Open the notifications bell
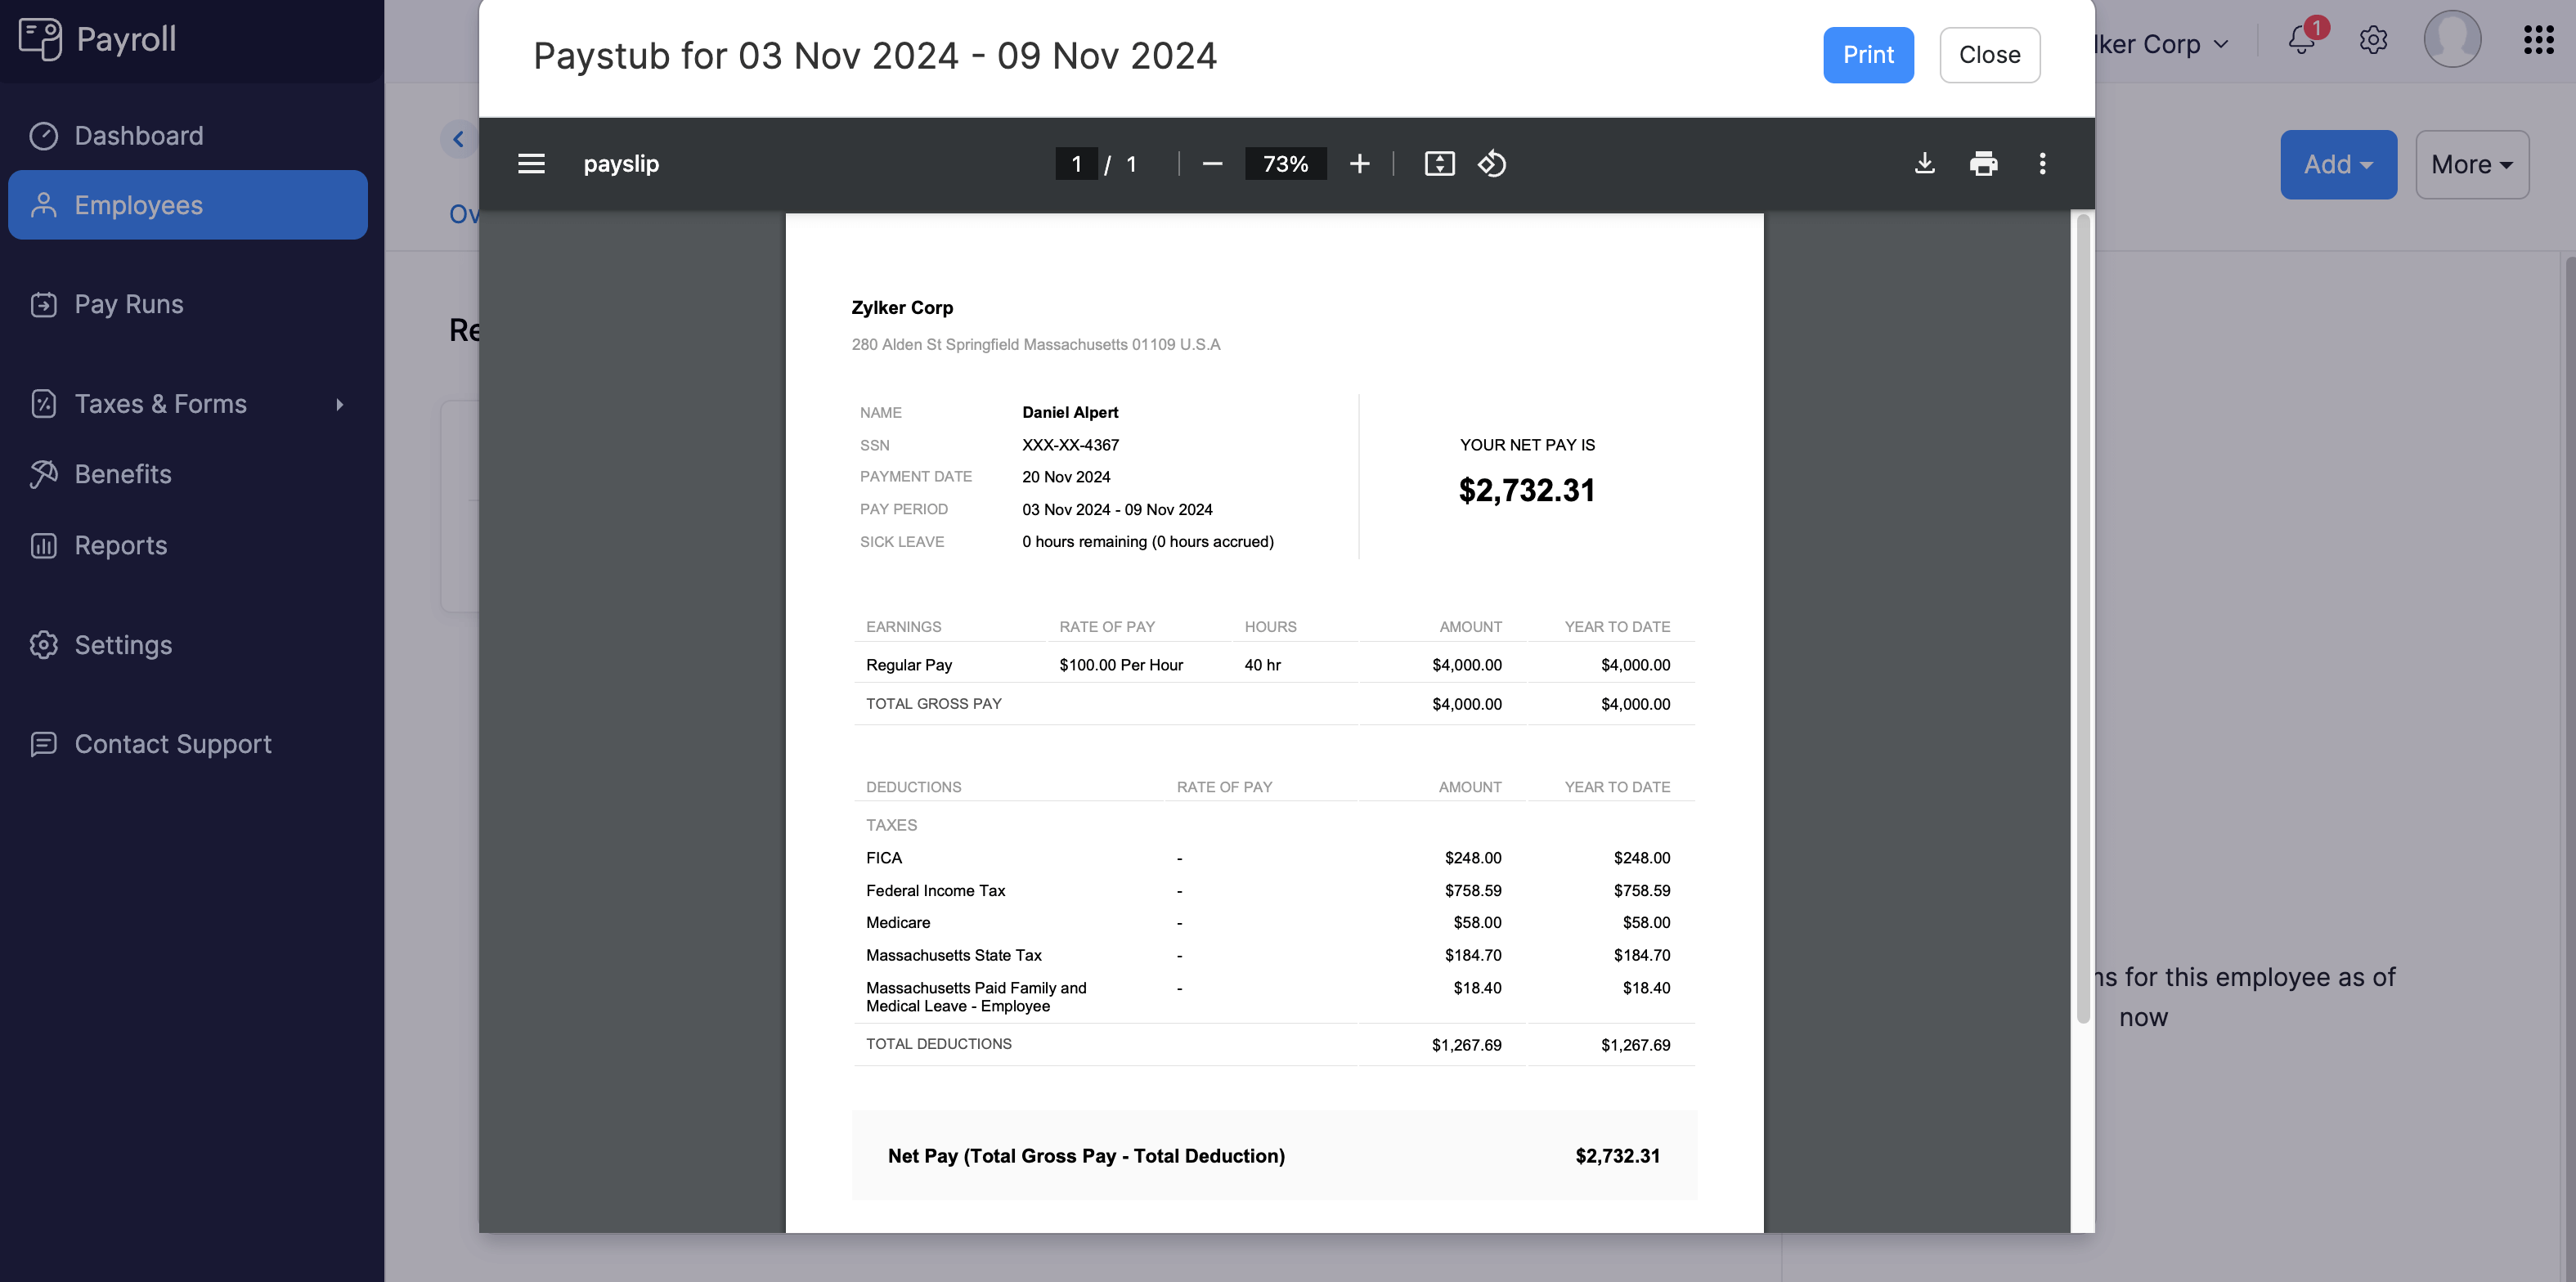This screenshot has width=2576, height=1282. click(2302, 41)
